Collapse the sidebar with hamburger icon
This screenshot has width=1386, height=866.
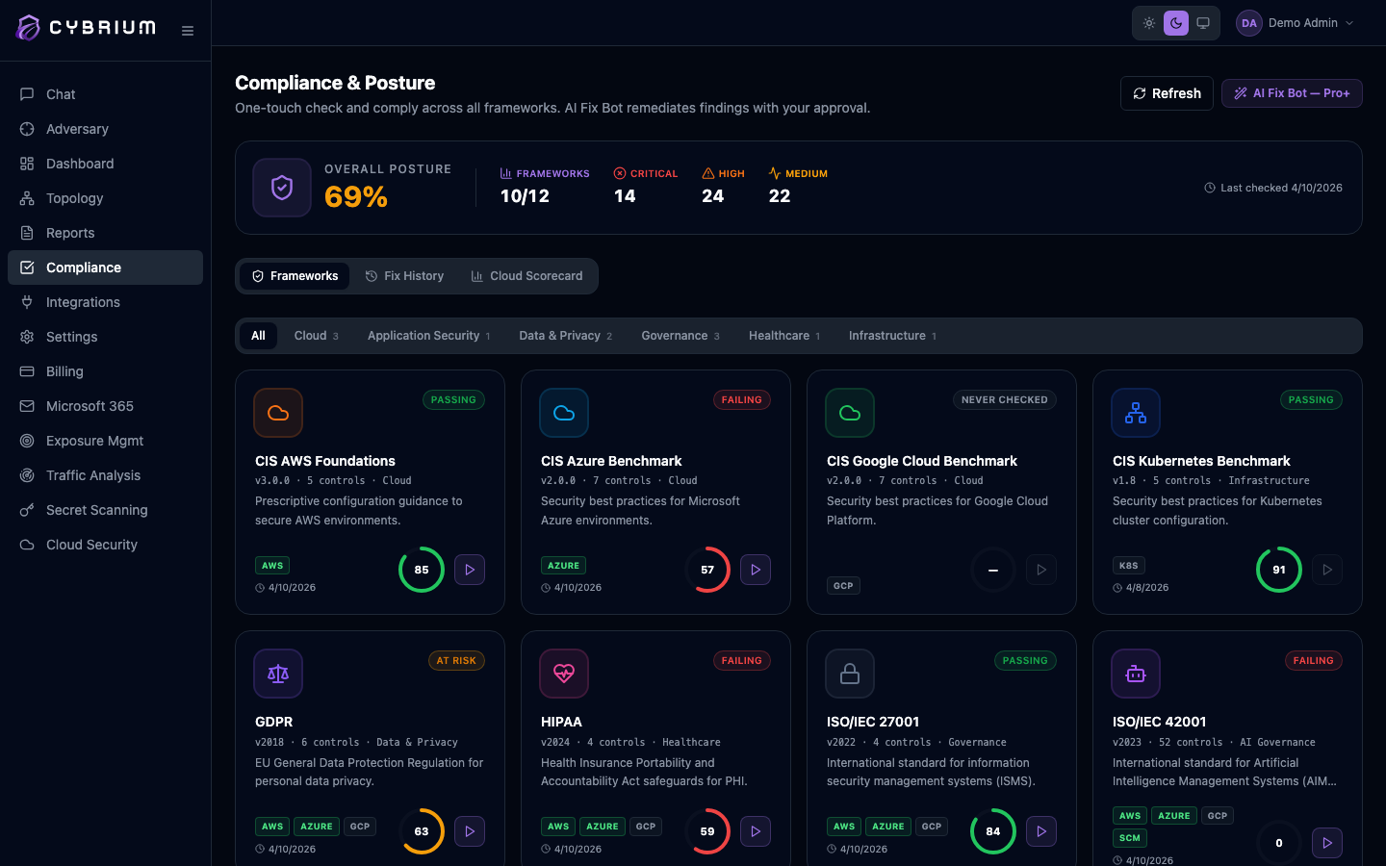click(x=188, y=31)
